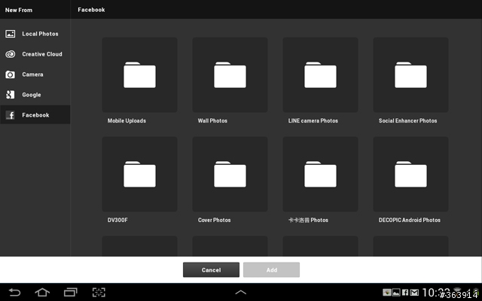
Task: Open the Wall Photos folder
Action: [230, 75]
